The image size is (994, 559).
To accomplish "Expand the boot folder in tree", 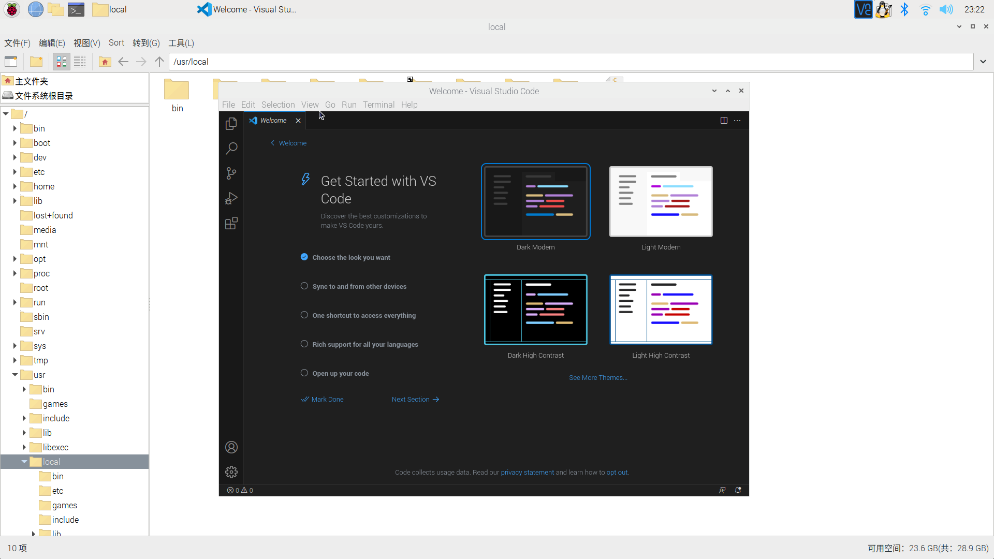I will [15, 143].
